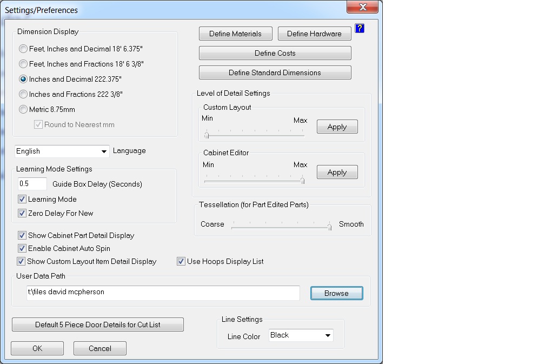Select Feet, Inches and Decimal radio option

[x=23, y=49]
